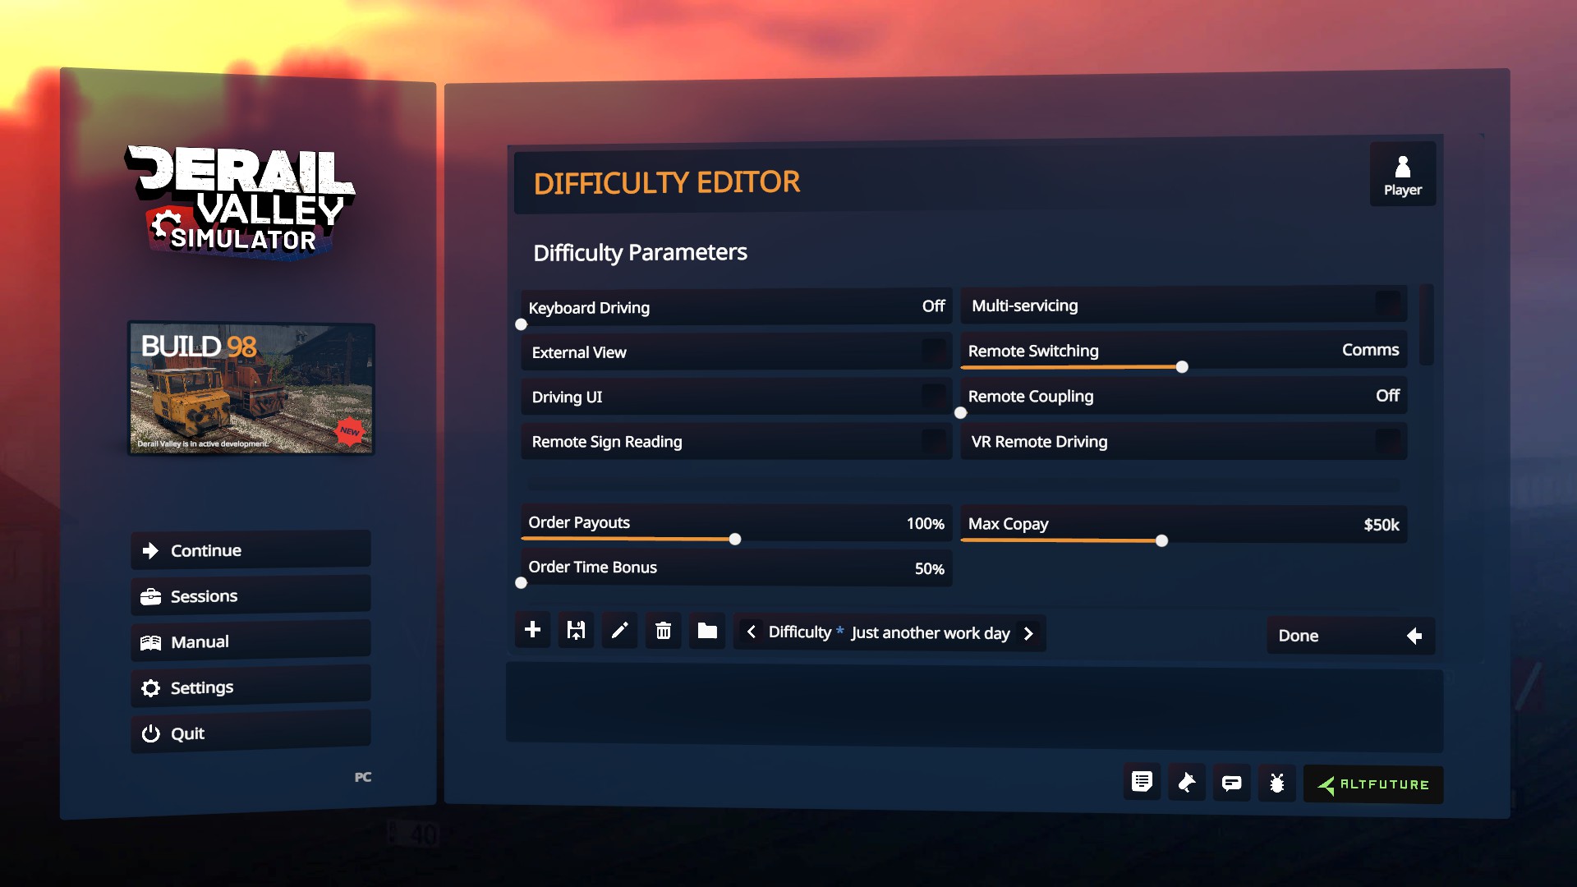Open the chat feedback bubble icon

(x=1231, y=783)
